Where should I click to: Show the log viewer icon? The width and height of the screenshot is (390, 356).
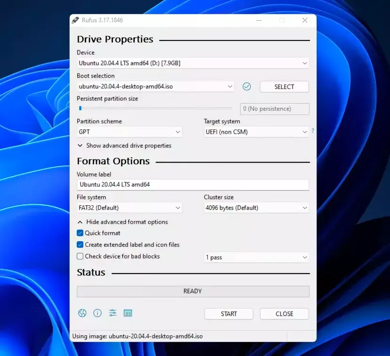pyautogui.click(x=128, y=313)
